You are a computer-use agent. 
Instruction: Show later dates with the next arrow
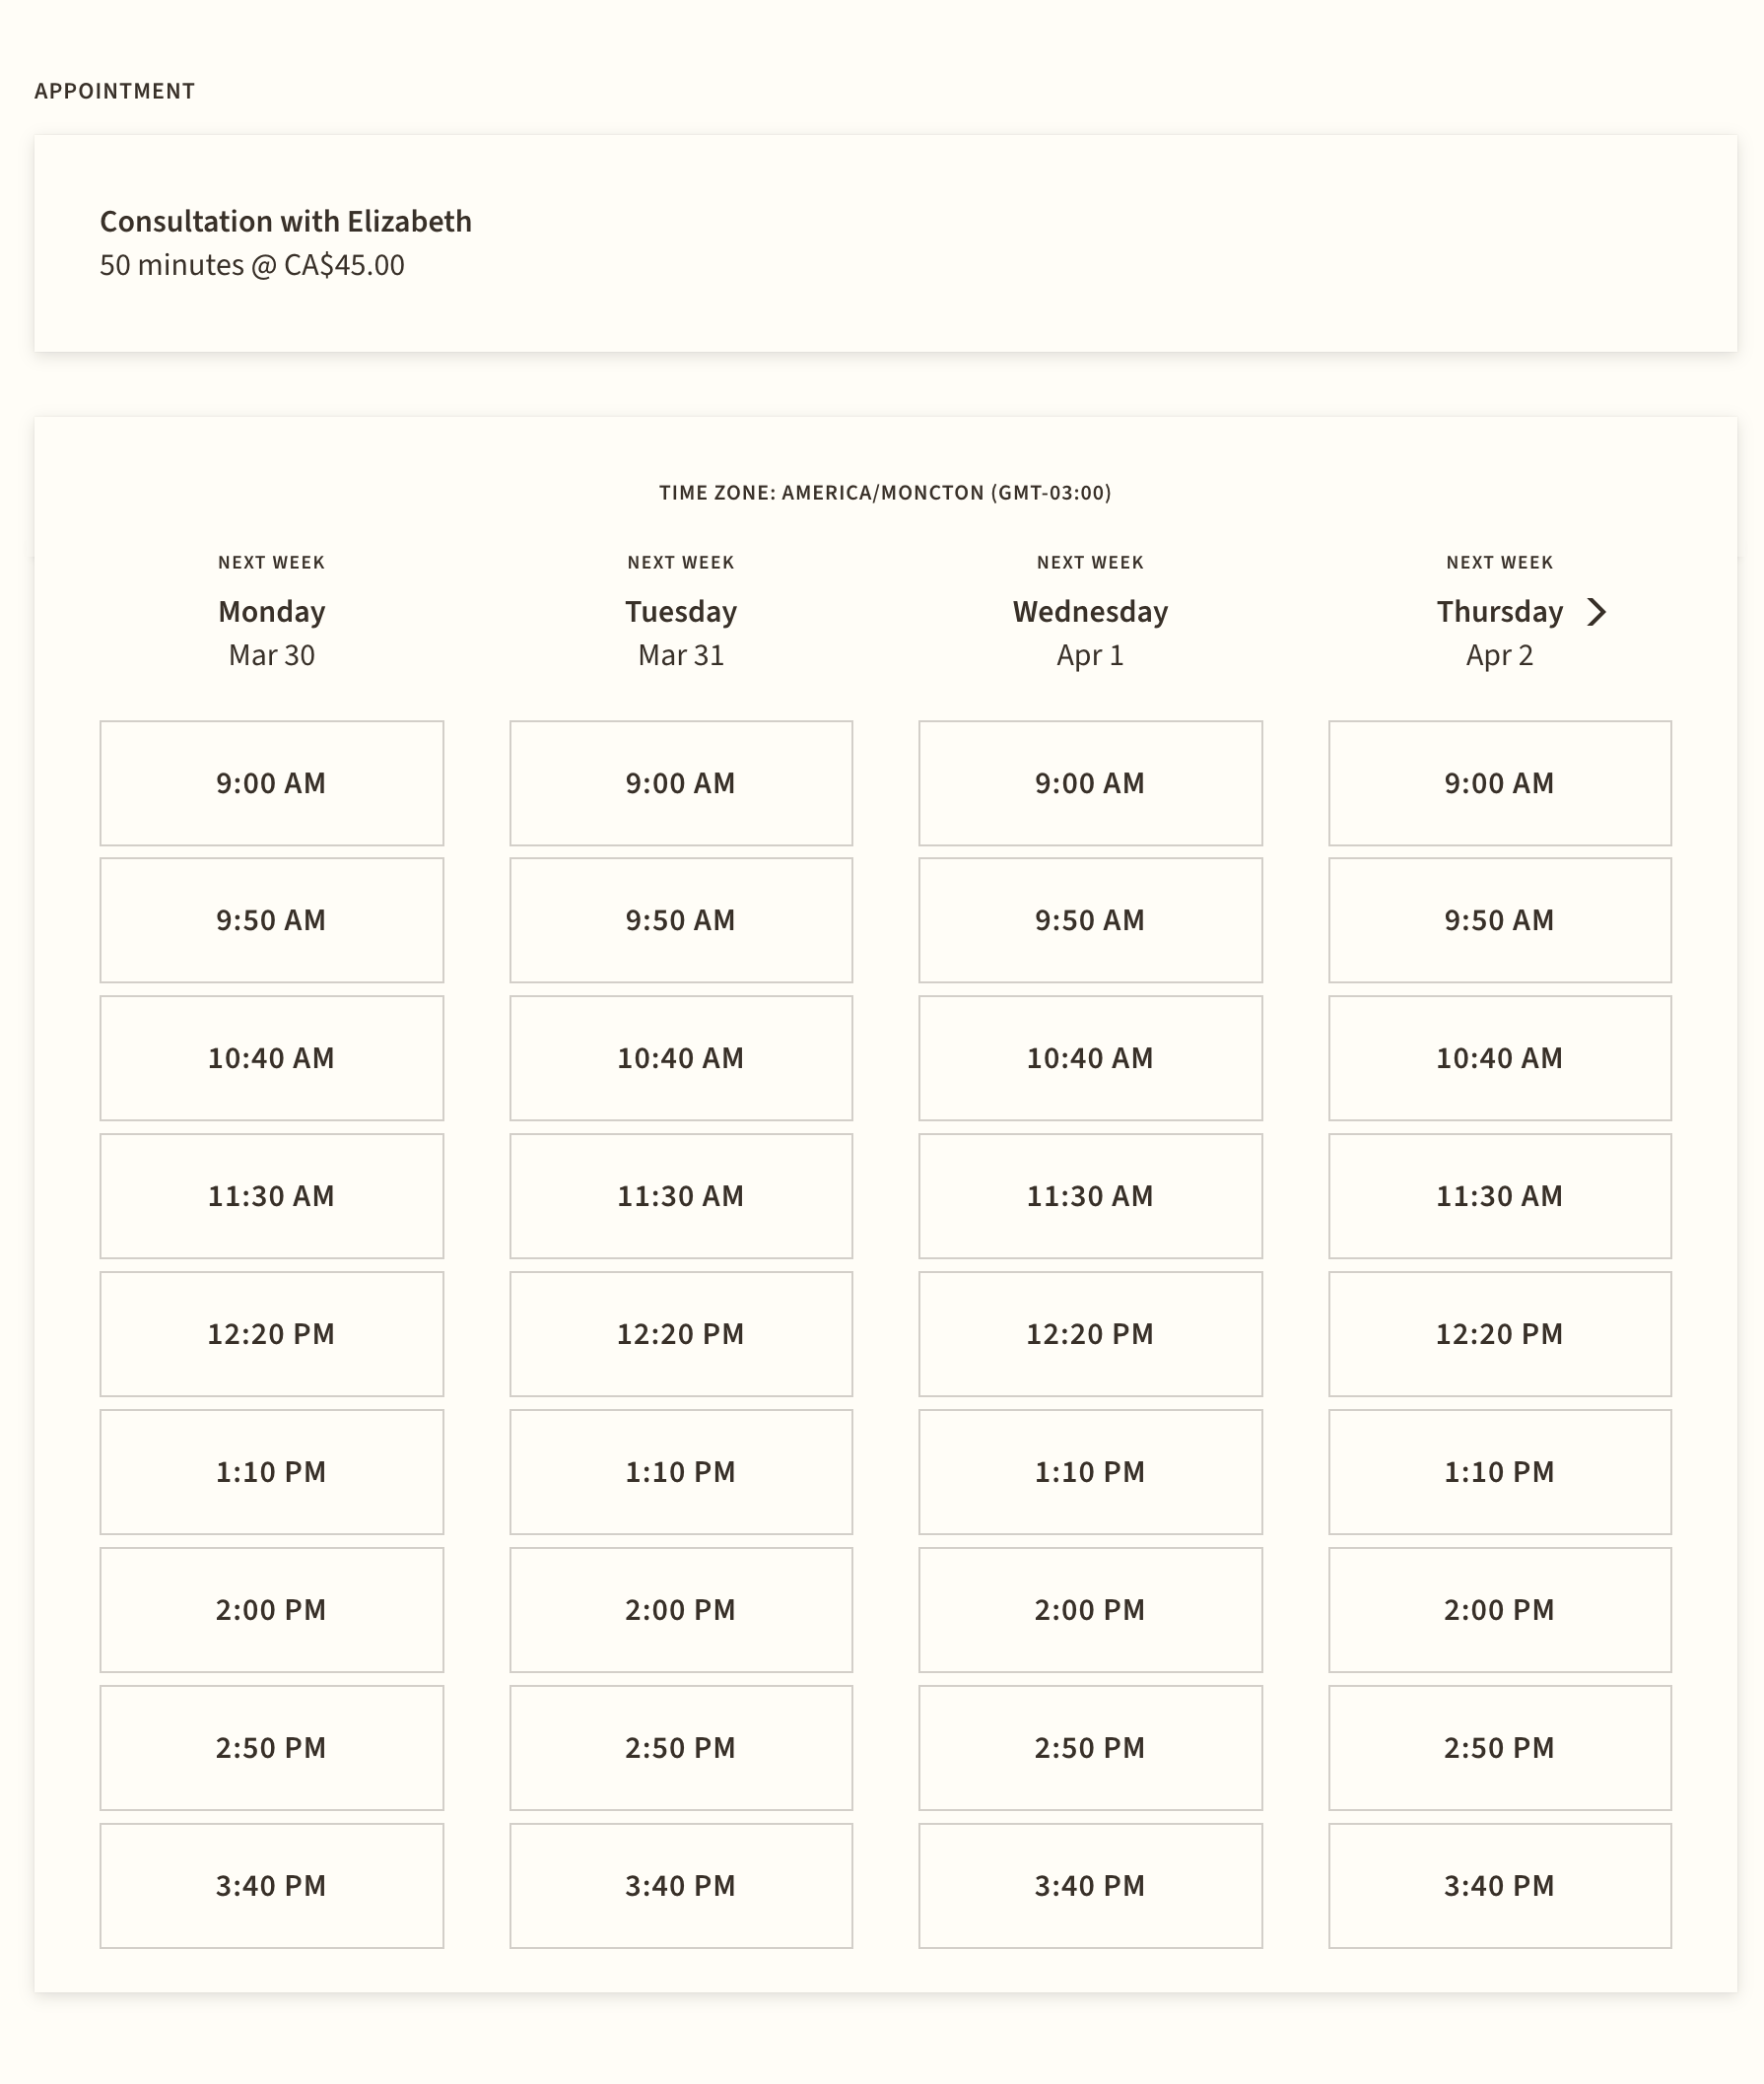click(1597, 611)
